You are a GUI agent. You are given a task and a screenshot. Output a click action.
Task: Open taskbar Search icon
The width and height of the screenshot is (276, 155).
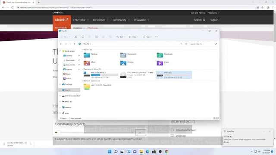click(x=116, y=152)
